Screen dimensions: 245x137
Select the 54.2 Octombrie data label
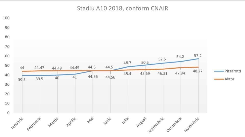(x=180, y=57)
